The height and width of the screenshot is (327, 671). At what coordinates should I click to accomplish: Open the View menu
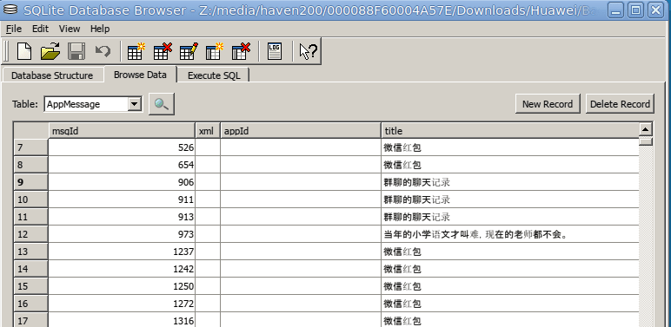pos(70,29)
